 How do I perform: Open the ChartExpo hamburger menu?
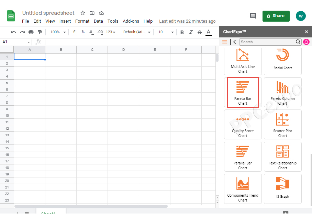tap(224, 42)
